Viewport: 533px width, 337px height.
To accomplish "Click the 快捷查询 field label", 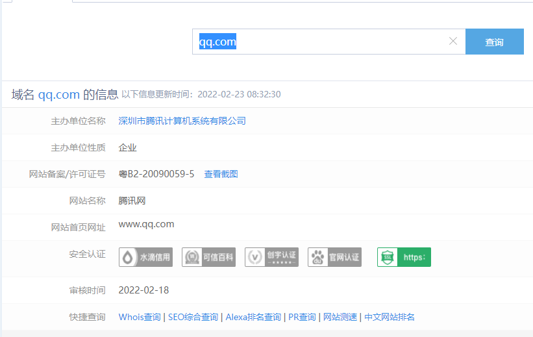I will [x=88, y=317].
